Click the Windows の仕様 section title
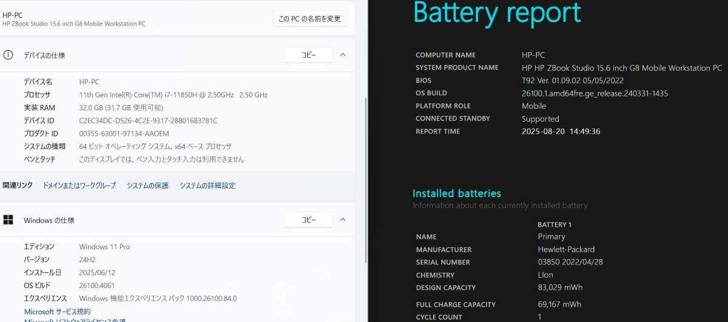Screen dimensions: 728x322 click(49, 220)
